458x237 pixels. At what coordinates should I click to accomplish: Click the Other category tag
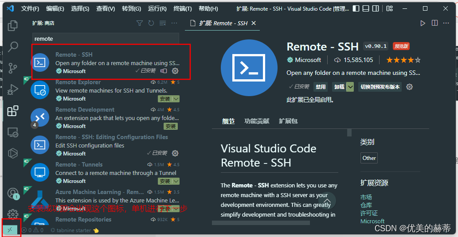(x=369, y=158)
